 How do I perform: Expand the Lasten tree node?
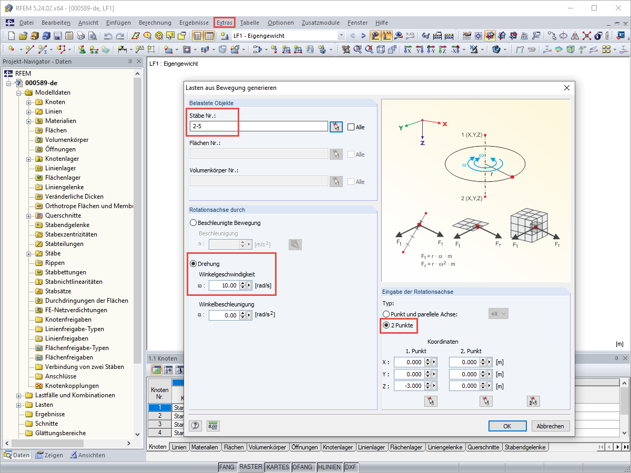(19, 405)
